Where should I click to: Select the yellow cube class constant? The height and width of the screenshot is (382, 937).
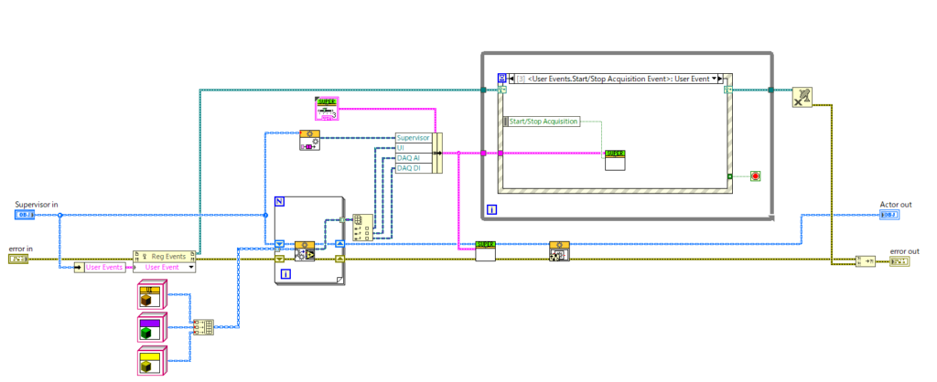click(154, 360)
